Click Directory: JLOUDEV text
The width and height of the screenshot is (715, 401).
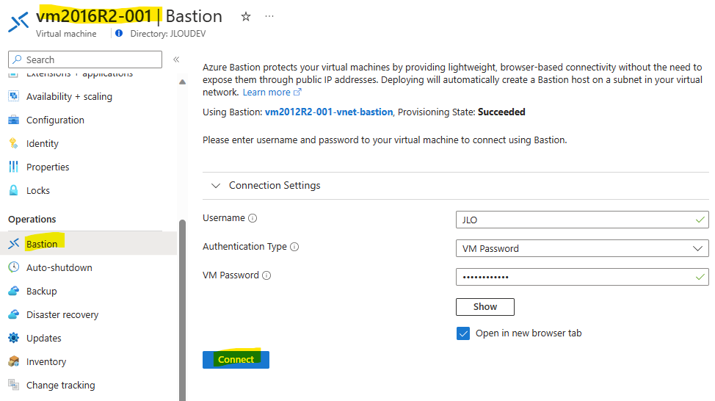(x=168, y=34)
